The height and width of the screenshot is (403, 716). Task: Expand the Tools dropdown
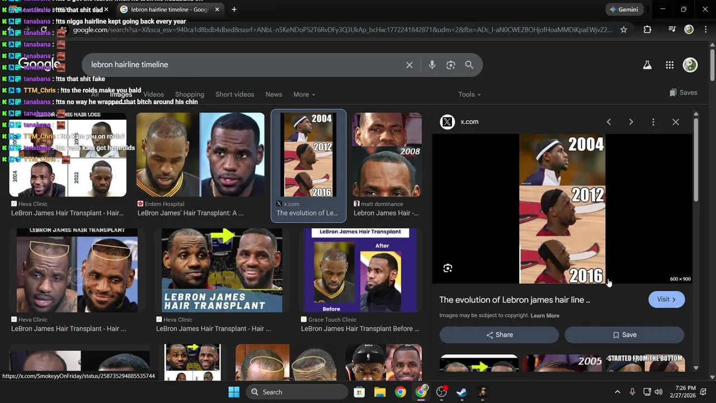click(469, 95)
